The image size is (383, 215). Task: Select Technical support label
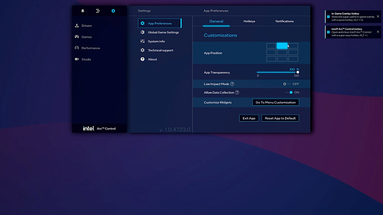coord(160,50)
